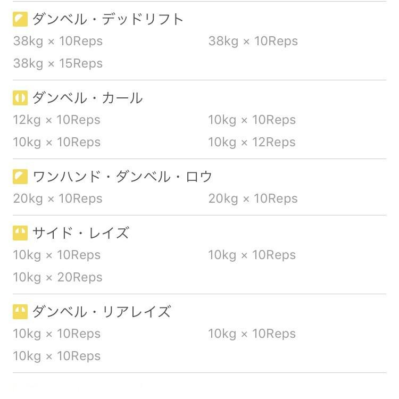The width and height of the screenshot is (399, 399).
Task: Select second 20kg × 10Reps row set
Action: [253, 198]
